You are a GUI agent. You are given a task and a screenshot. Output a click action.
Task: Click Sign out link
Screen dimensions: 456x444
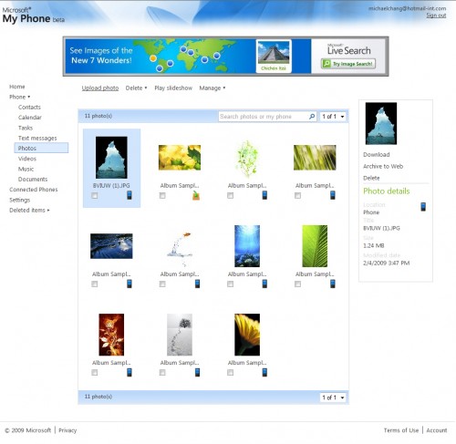pos(436,15)
